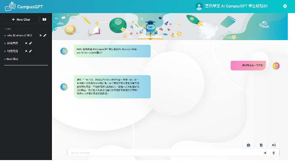Delete the 'who … whom' chat

coord(41,35)
